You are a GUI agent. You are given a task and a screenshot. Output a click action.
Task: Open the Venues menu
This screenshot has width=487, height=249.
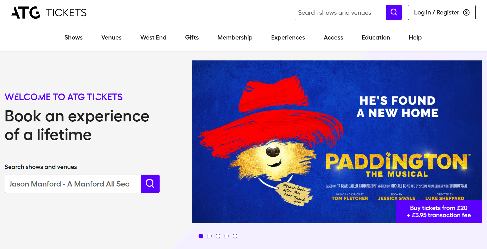pos(111,37)
